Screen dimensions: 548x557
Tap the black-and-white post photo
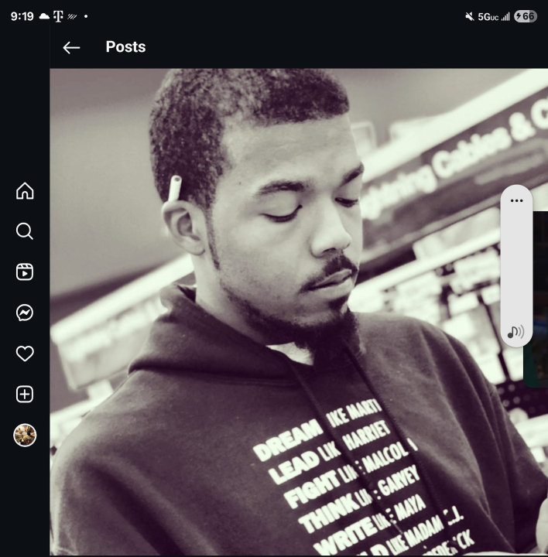tap(299, 312)
